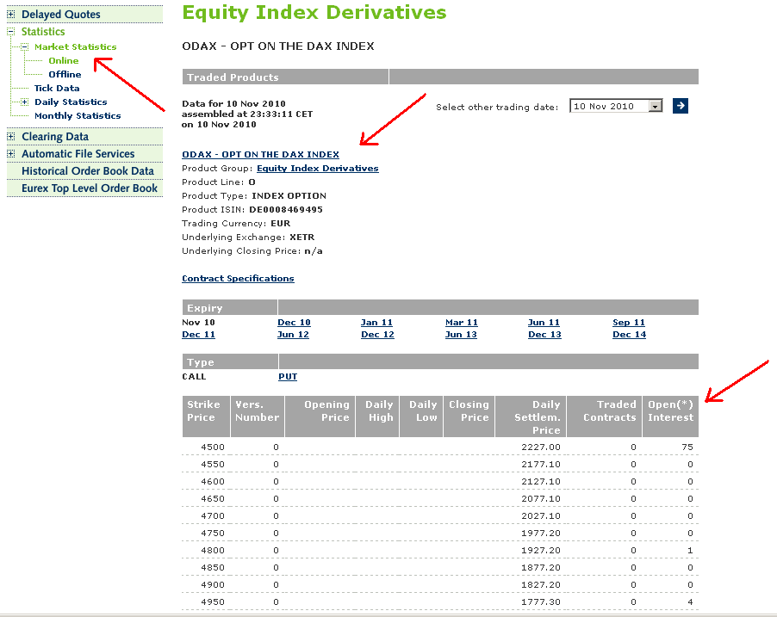Select Offline under Market Statistics
Screen dimensions: 777x617
point(65,75)
